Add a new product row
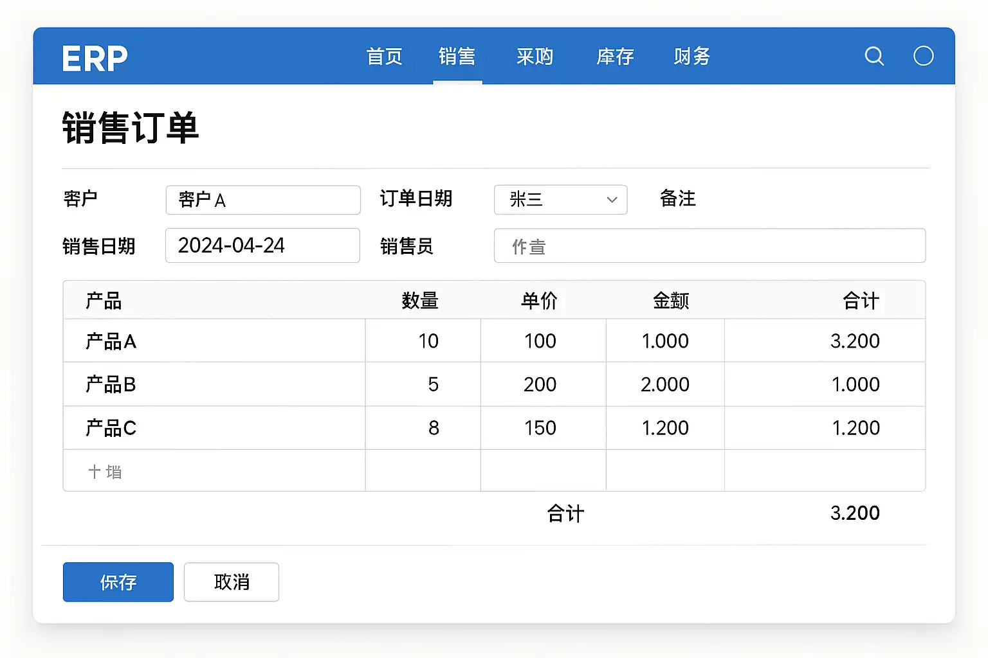This screenshot has height=658, width=988. pyautogui.click(x=105, y=472)
